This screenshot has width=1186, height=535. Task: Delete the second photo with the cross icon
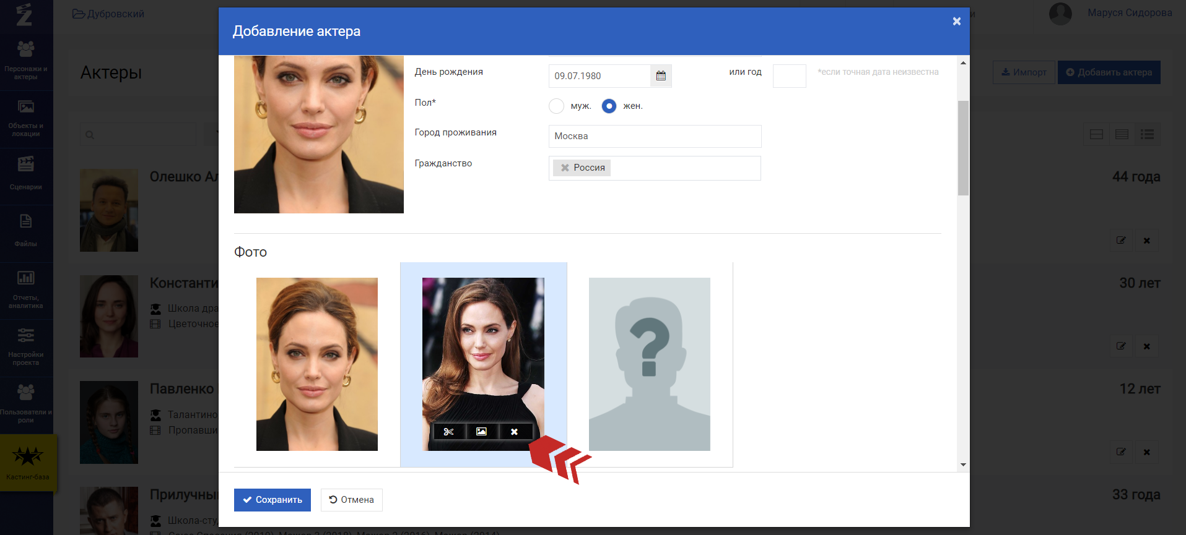[x=514, y=432]
